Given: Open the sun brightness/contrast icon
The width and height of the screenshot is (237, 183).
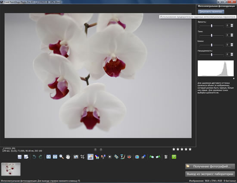Looking at the screenshot, I should coord(110,157).
